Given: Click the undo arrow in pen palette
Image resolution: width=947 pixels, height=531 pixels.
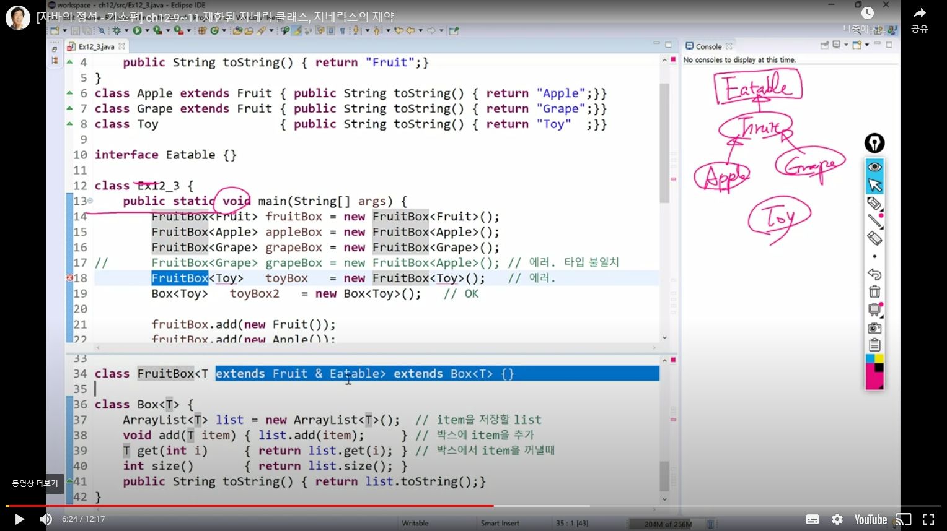Looking at the screenshot, I should 874,274.
